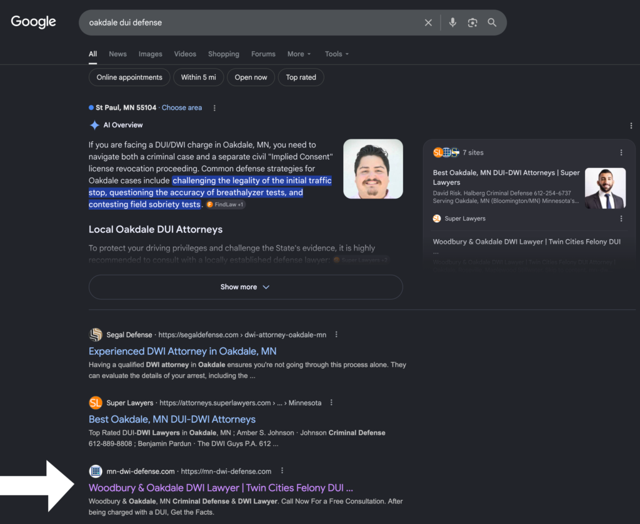The image size is (640, 524).
Task: Switch to the Forums tab
Action: 263,54
